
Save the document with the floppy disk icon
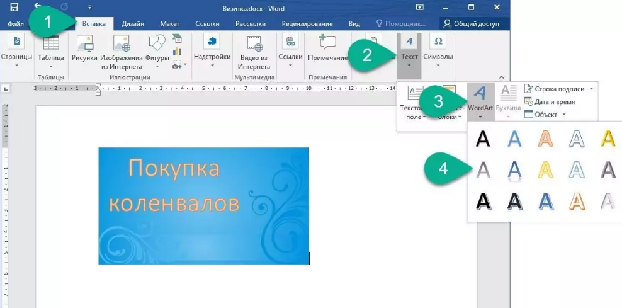click(14, 7)
